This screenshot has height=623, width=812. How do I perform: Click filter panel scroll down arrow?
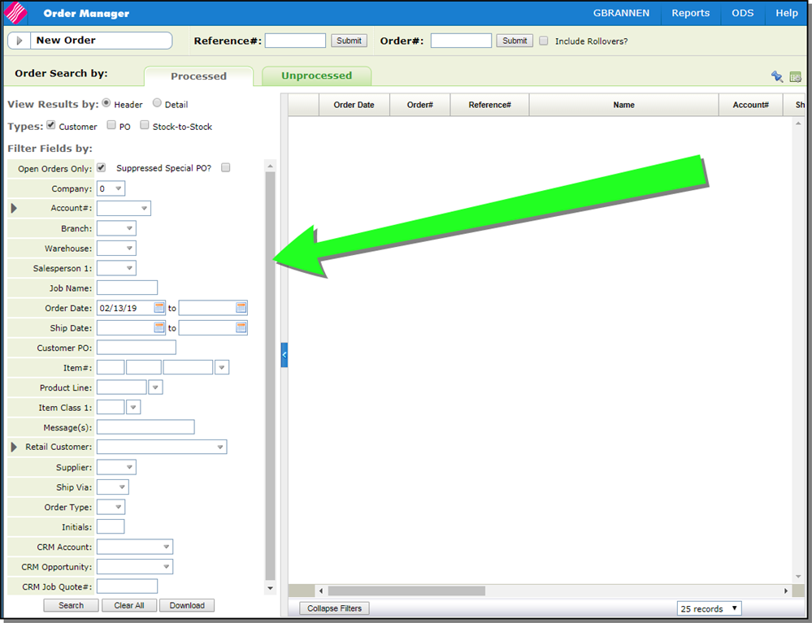pos(270,588)
